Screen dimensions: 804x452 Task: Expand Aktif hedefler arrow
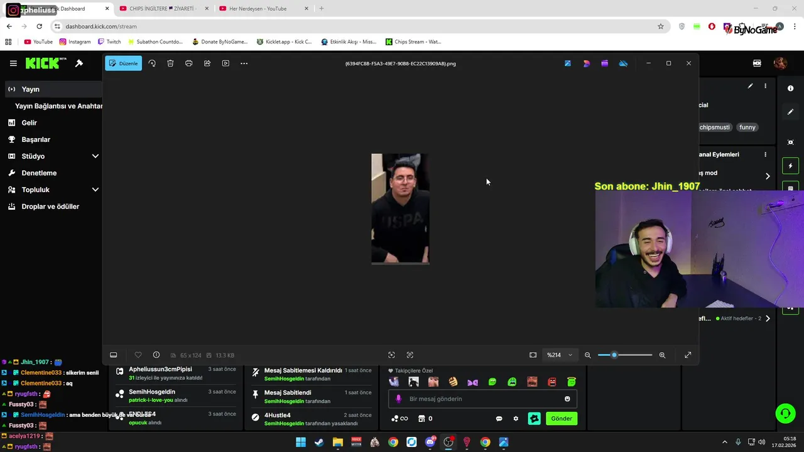pyautogui.click(x=767, y=318)
